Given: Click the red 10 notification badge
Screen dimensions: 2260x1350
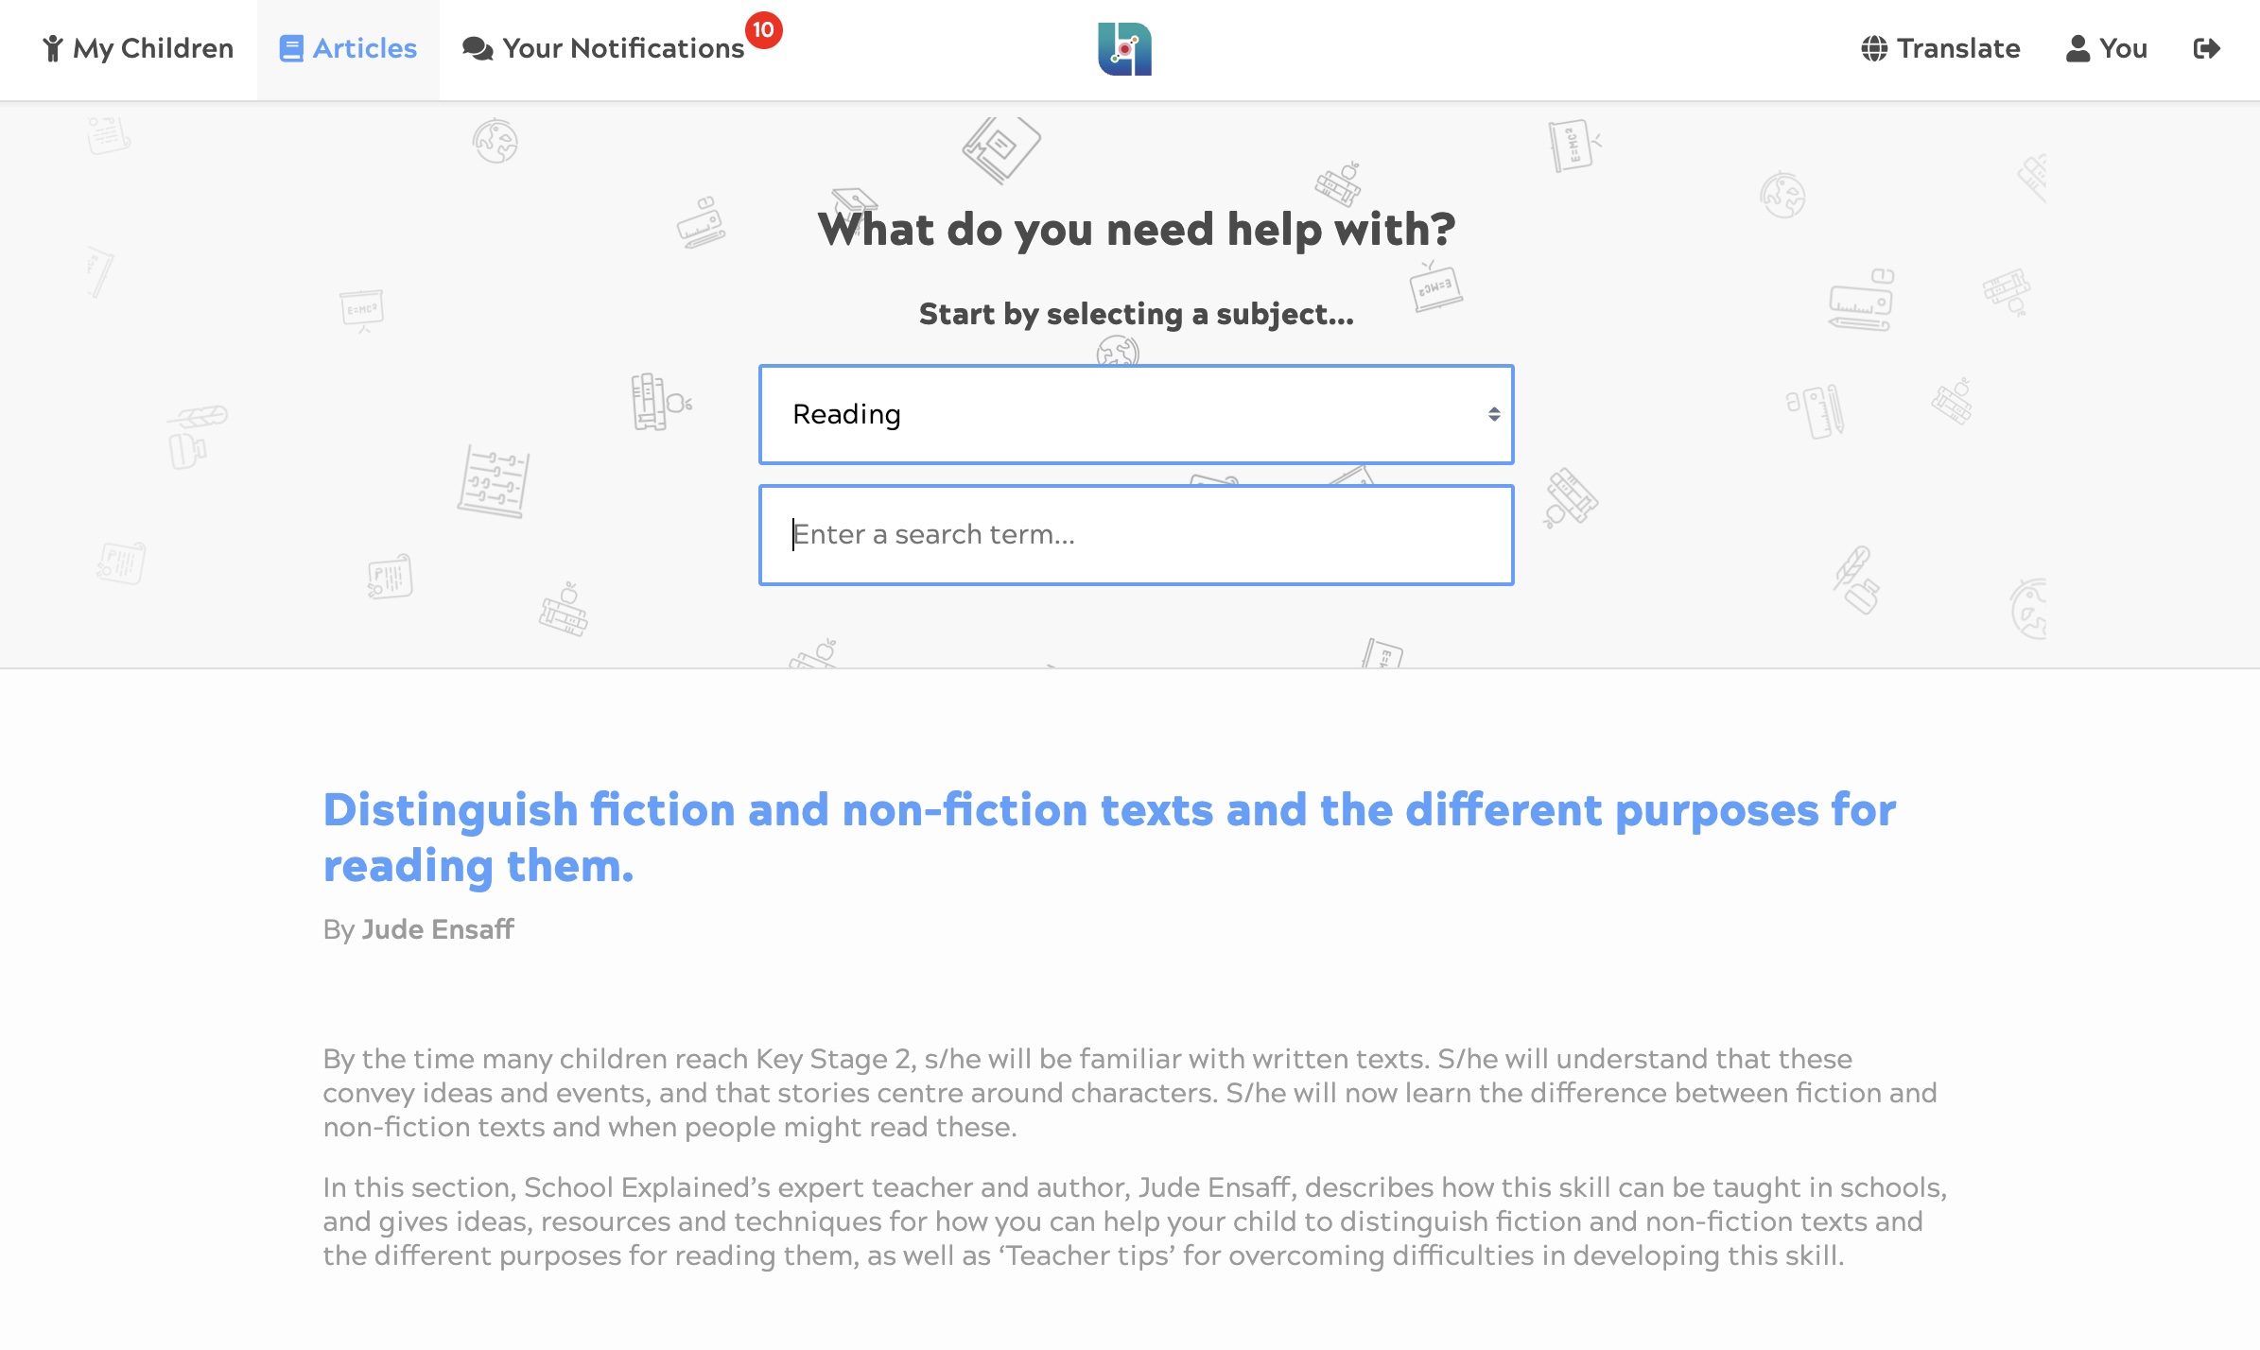Looking at the screenshot, I should [x=763, y=30].
